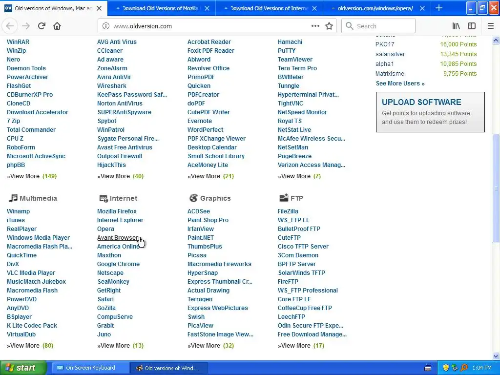Open a new tab with plus button
This screenshot has width=500, height=375.
tap(439, 8)
